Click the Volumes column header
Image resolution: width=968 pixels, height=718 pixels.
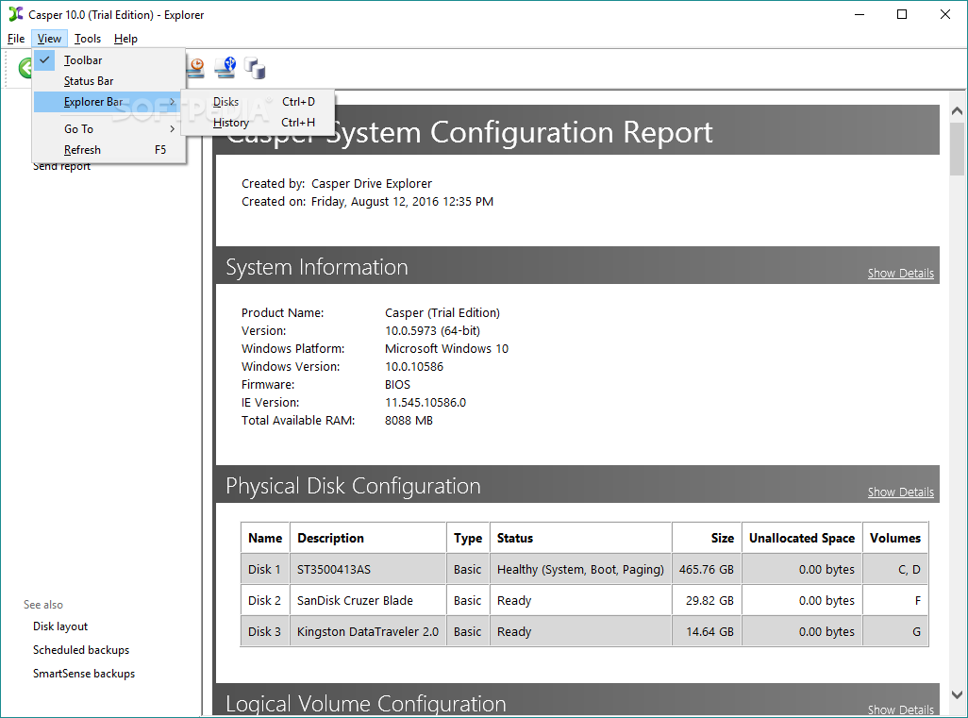(895, 538)
